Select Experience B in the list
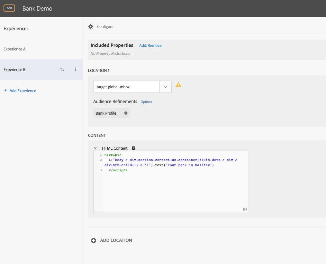The height and width of the screenshot is (264, 326). pos(41,69)
